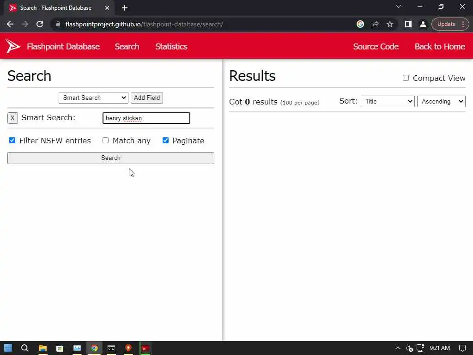Open the Windows Start menu
473x355 pixels.
click(8, 348)
